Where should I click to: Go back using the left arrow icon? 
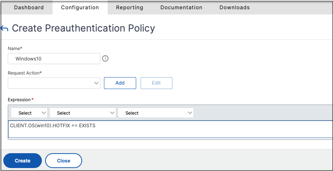pyautogui.click(x=4, y=29)
